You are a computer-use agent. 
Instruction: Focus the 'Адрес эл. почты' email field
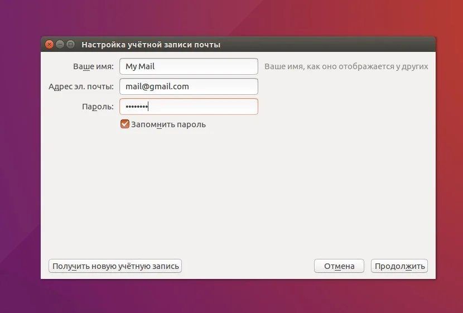click(189, 86)
